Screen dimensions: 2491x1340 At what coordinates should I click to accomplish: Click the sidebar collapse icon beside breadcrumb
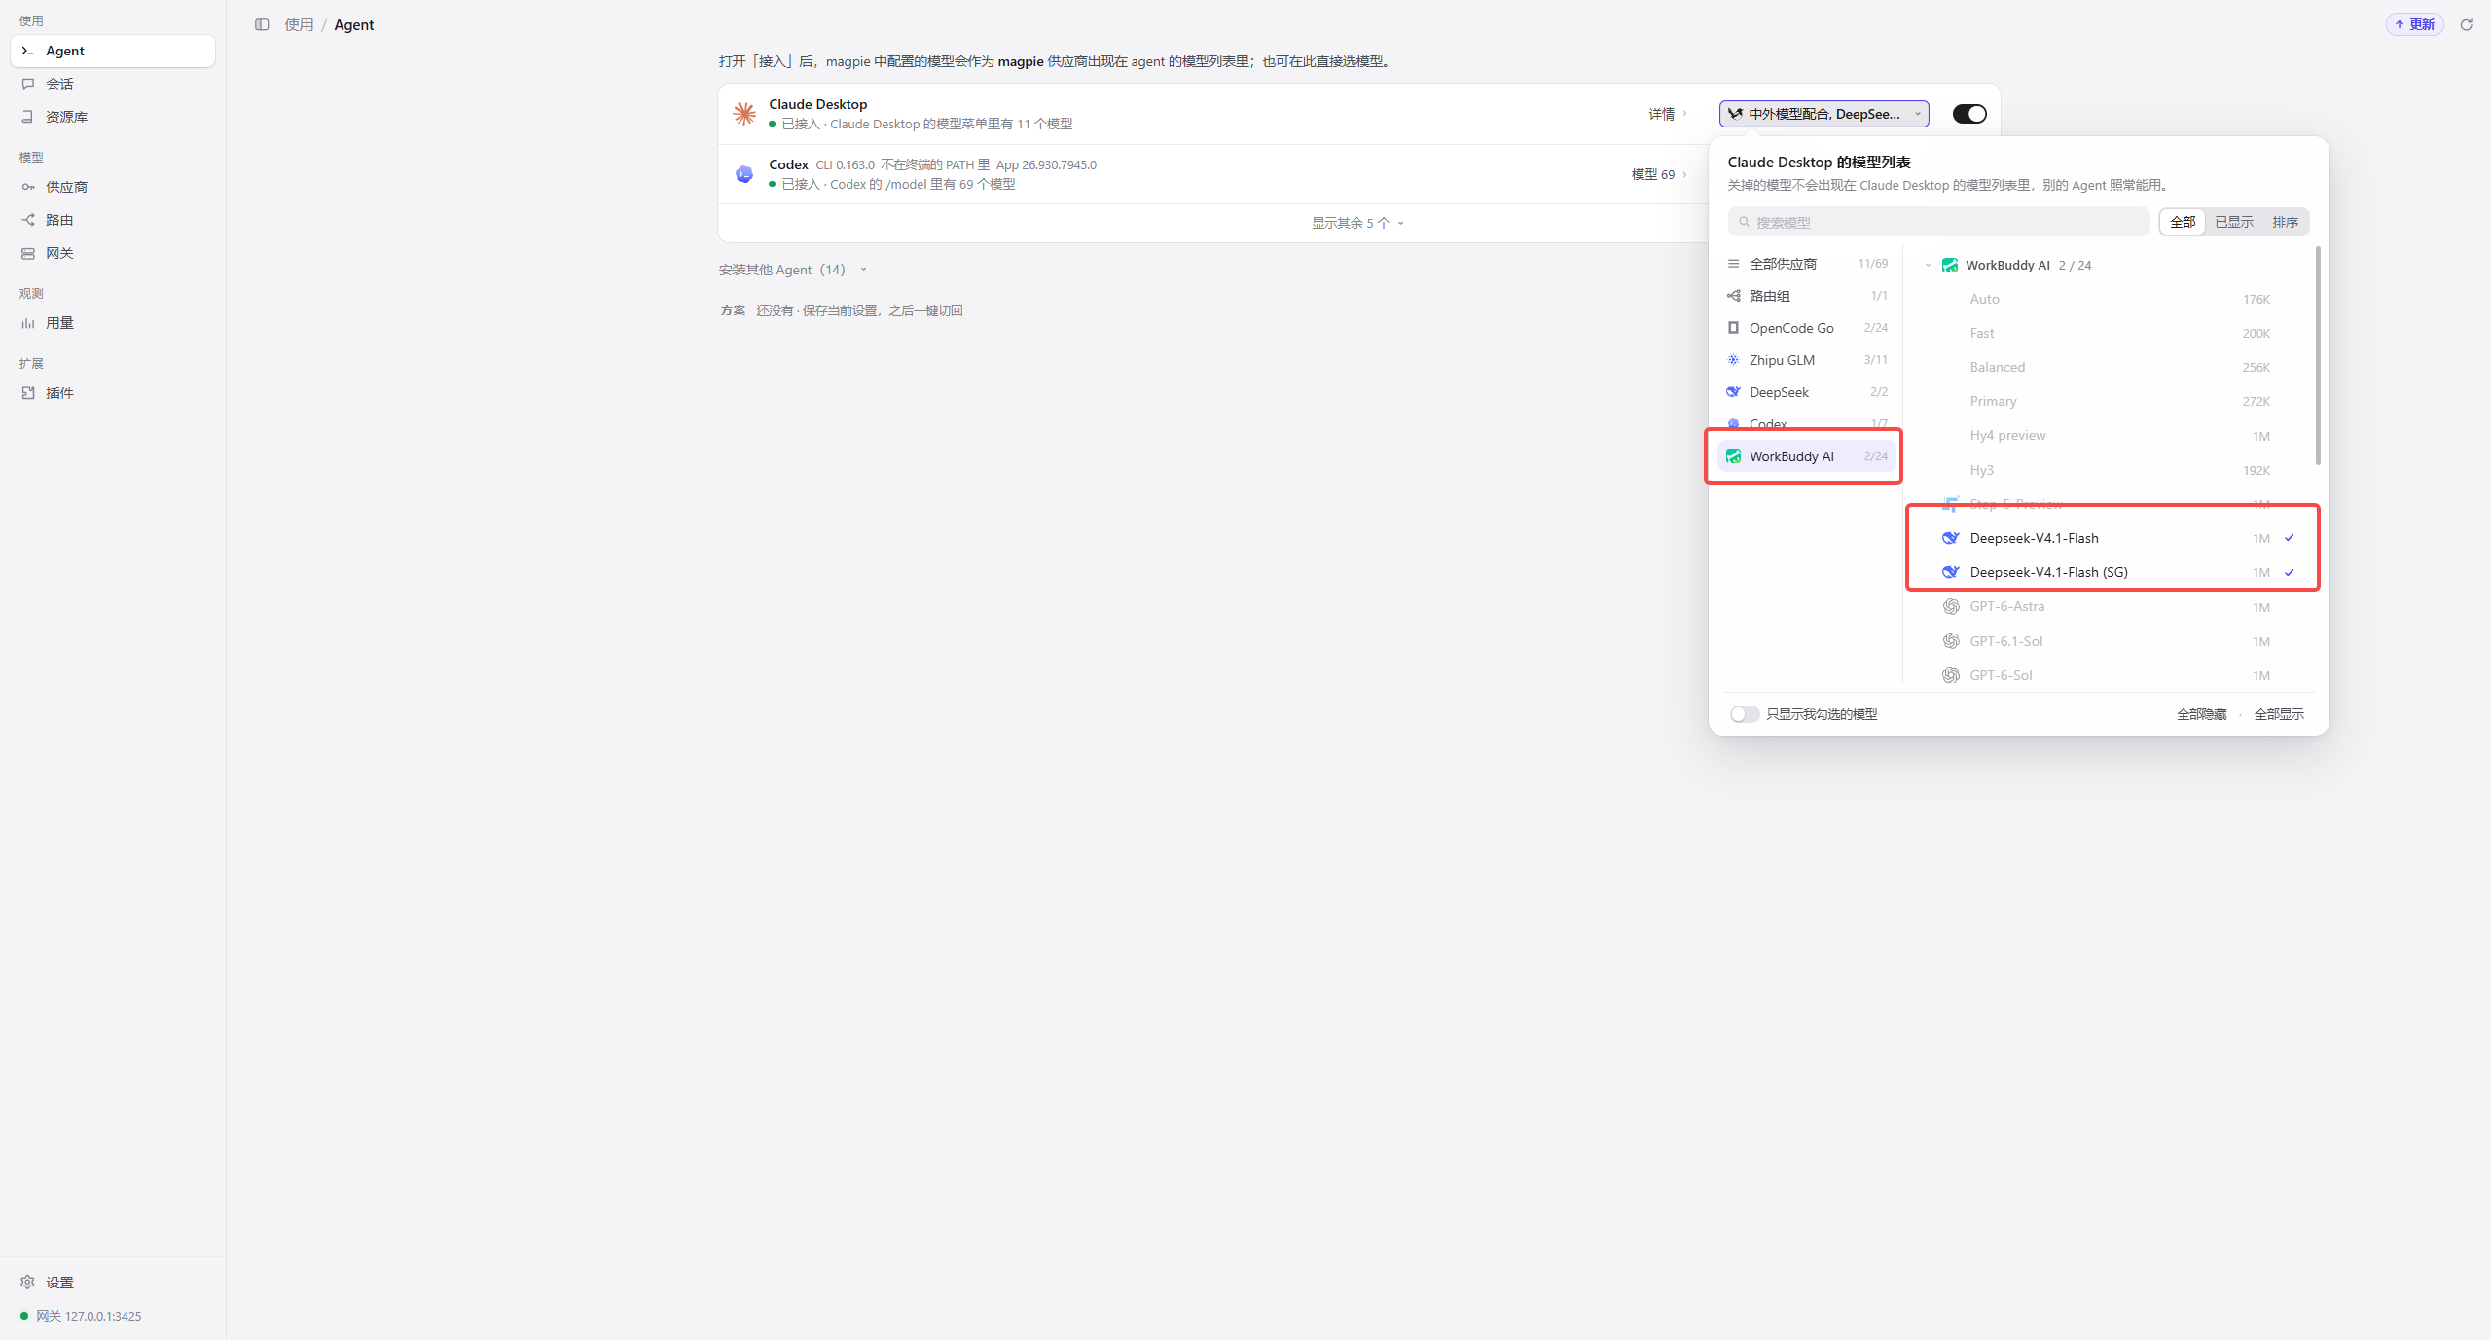[x=262, y=25]
